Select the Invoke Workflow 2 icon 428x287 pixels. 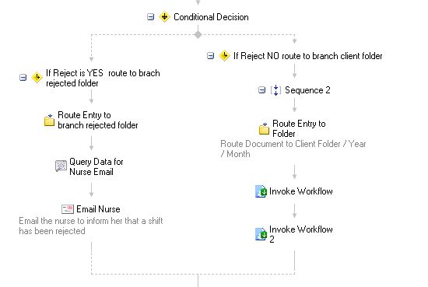point(261,234)
